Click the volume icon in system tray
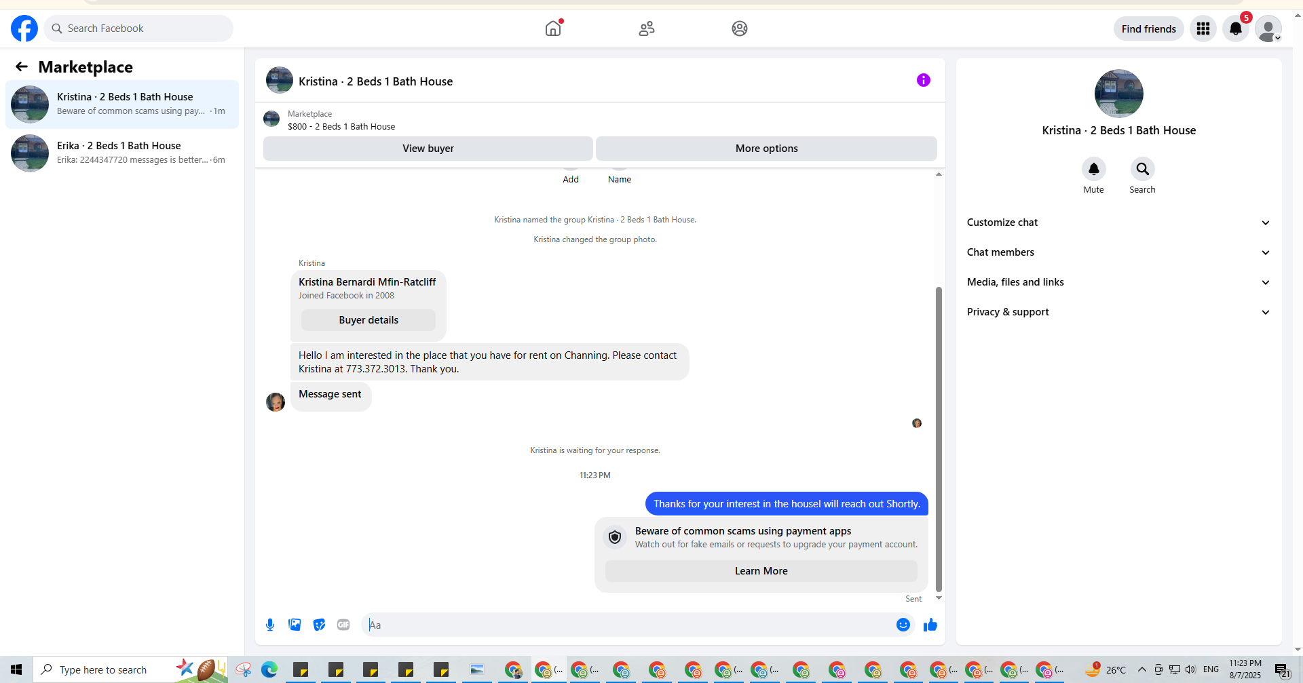 [x=1190, y=670]
